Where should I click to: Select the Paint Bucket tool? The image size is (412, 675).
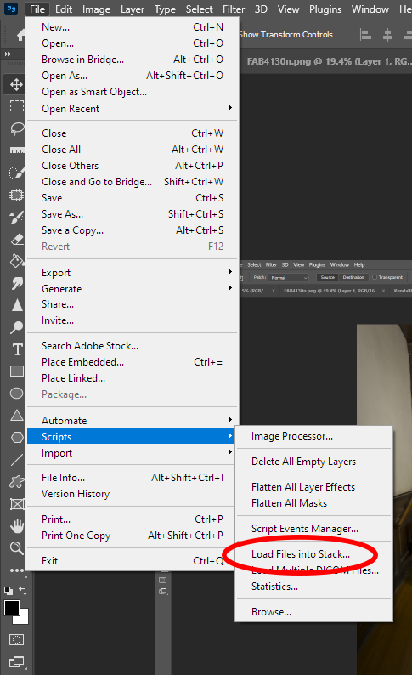tap(16, 261)
